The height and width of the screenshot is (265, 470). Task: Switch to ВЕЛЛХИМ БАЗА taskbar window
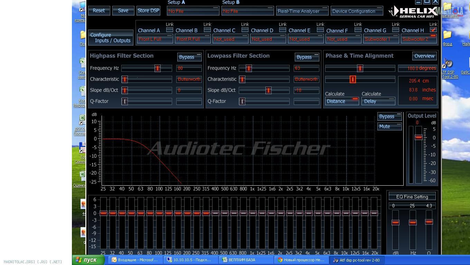(x=245, y=260)
